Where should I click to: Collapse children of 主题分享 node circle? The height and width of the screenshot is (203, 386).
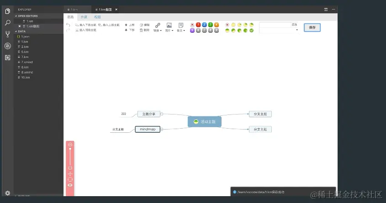point(162,114)
